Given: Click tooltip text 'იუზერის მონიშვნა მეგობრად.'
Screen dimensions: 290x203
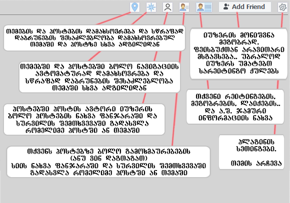Looking at the screenshot, I should click(239, 38).
